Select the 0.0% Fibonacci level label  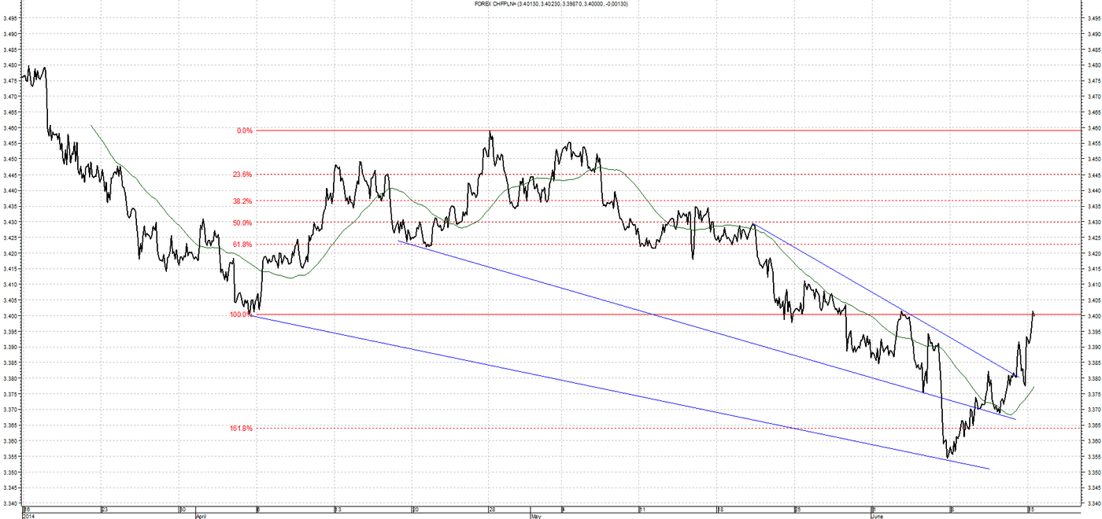tap(244, 131)
